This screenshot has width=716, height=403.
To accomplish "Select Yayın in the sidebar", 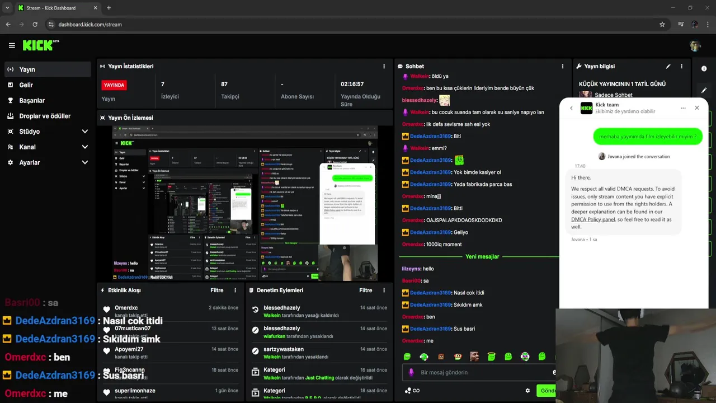I will pyautogui.click(x=47, y=69).
